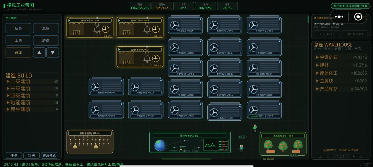
Task: Click the green status dot on 发电厂6号 POWER
Action: pos(69,21)
